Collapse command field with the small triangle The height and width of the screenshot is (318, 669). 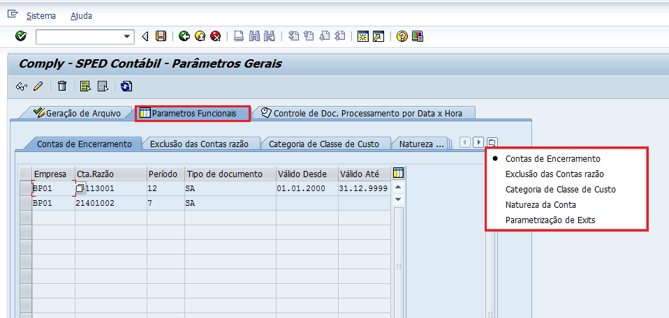tap(145, 37)
